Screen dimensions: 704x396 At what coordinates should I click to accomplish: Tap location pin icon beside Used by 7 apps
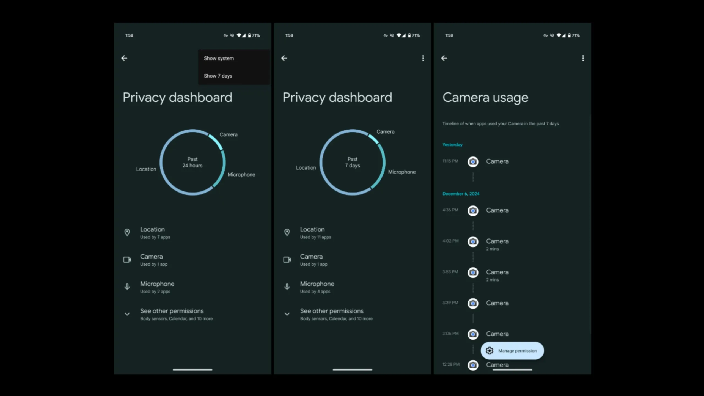pos(127,232)
